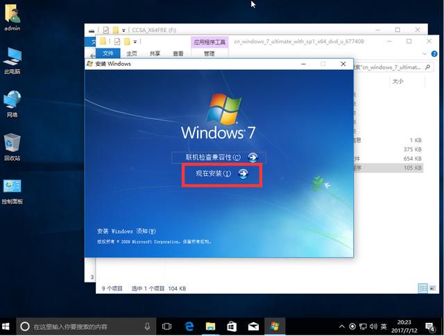This screenshot has width=444, height=336.
Task: Switch to the 查看 ribbon tab
Action: [178, 53]
